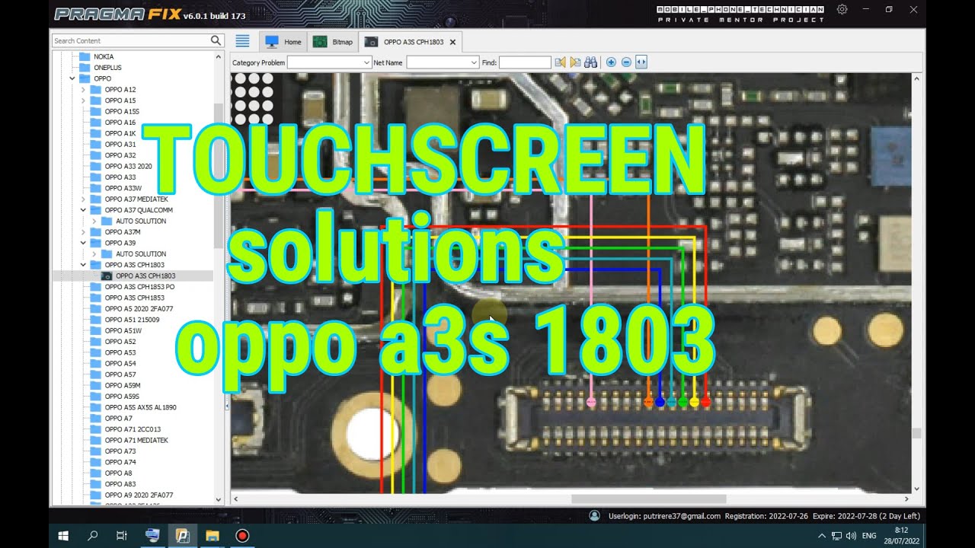
Task: Collapse the OPPO brand folder
Action: pos(72,78)
